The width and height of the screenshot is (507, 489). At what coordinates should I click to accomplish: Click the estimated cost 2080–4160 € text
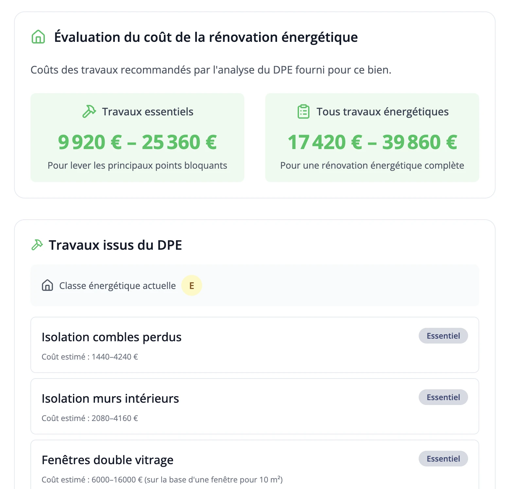pos(90,418)
